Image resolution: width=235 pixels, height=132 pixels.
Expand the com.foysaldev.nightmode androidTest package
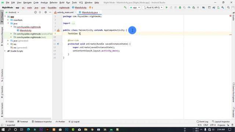[x=11, y=34]
